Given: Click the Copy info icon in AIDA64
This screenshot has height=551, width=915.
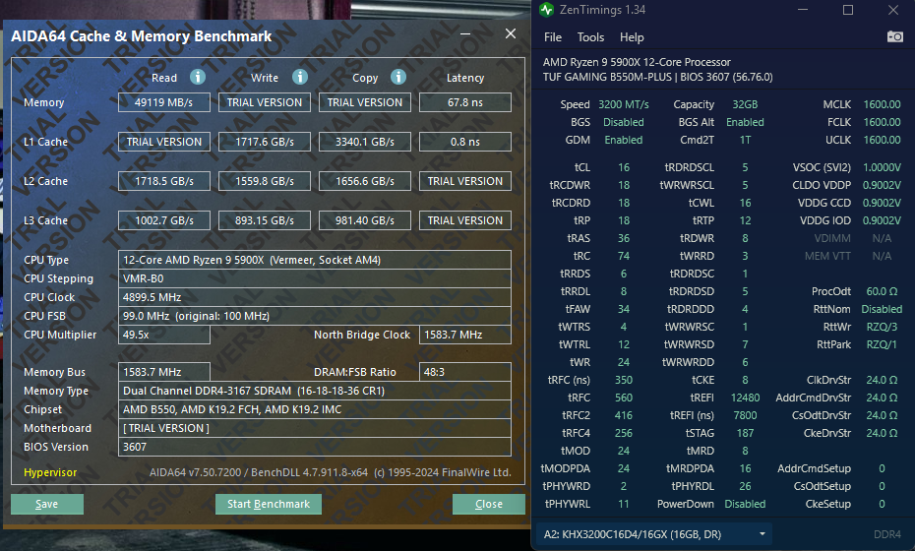Looking at the screenshot, I should coord(398,77).
